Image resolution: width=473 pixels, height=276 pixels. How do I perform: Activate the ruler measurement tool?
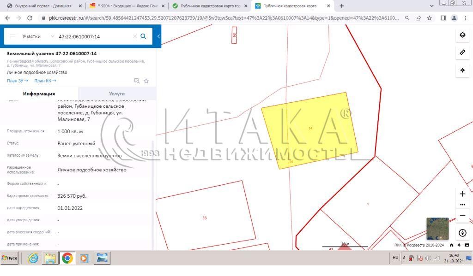coord(462,53)
